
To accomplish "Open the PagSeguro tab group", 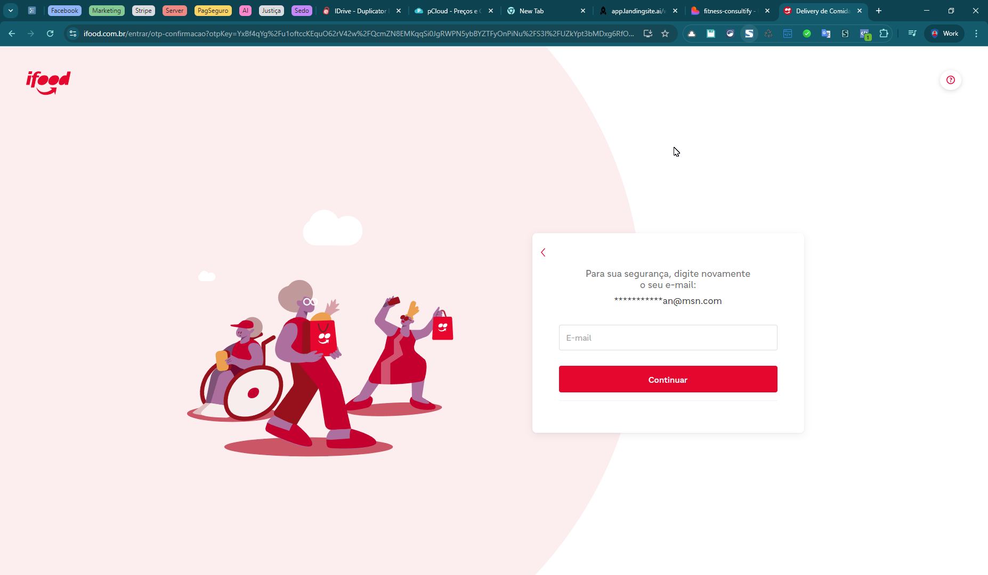I will pyautogui.click(x=213, y=11).
